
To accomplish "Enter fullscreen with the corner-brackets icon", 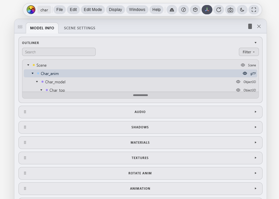I will click(x=254, y=10).
